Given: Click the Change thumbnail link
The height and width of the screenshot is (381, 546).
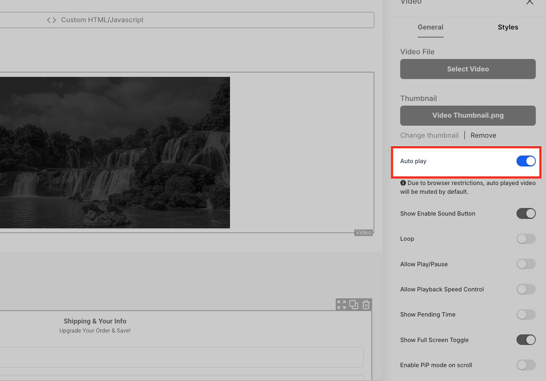Looking at the screenshot, I should [429, 135].
